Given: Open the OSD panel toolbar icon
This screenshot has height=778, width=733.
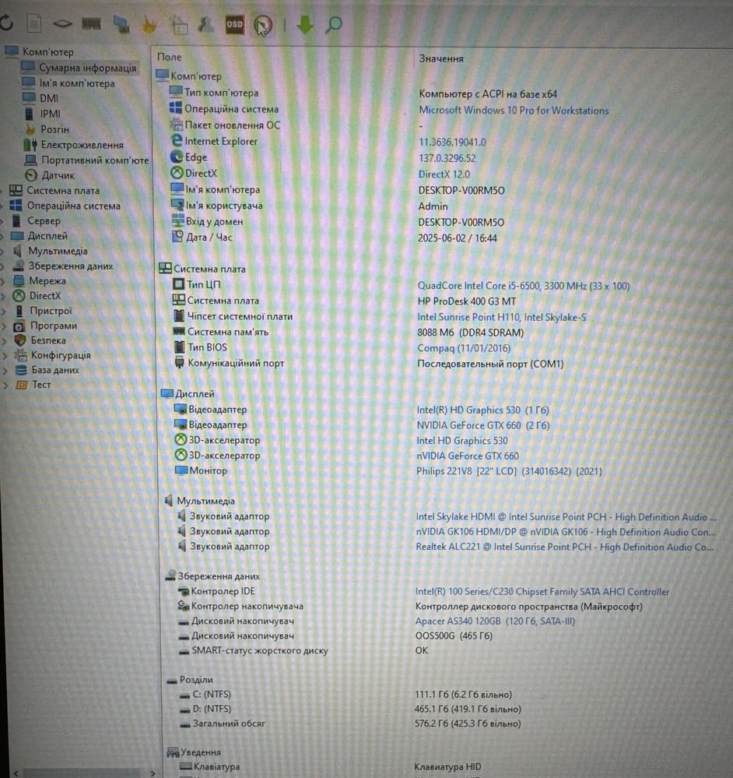Looking at the screenshot, I should 234,24.
